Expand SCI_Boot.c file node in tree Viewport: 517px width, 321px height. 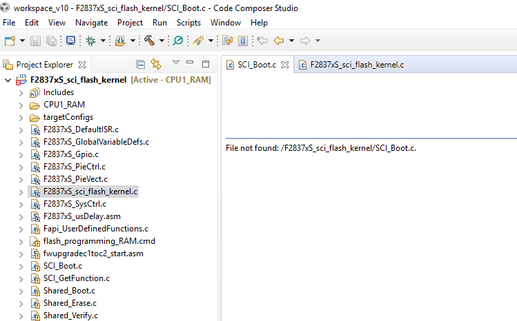click(x=21, y=267)
